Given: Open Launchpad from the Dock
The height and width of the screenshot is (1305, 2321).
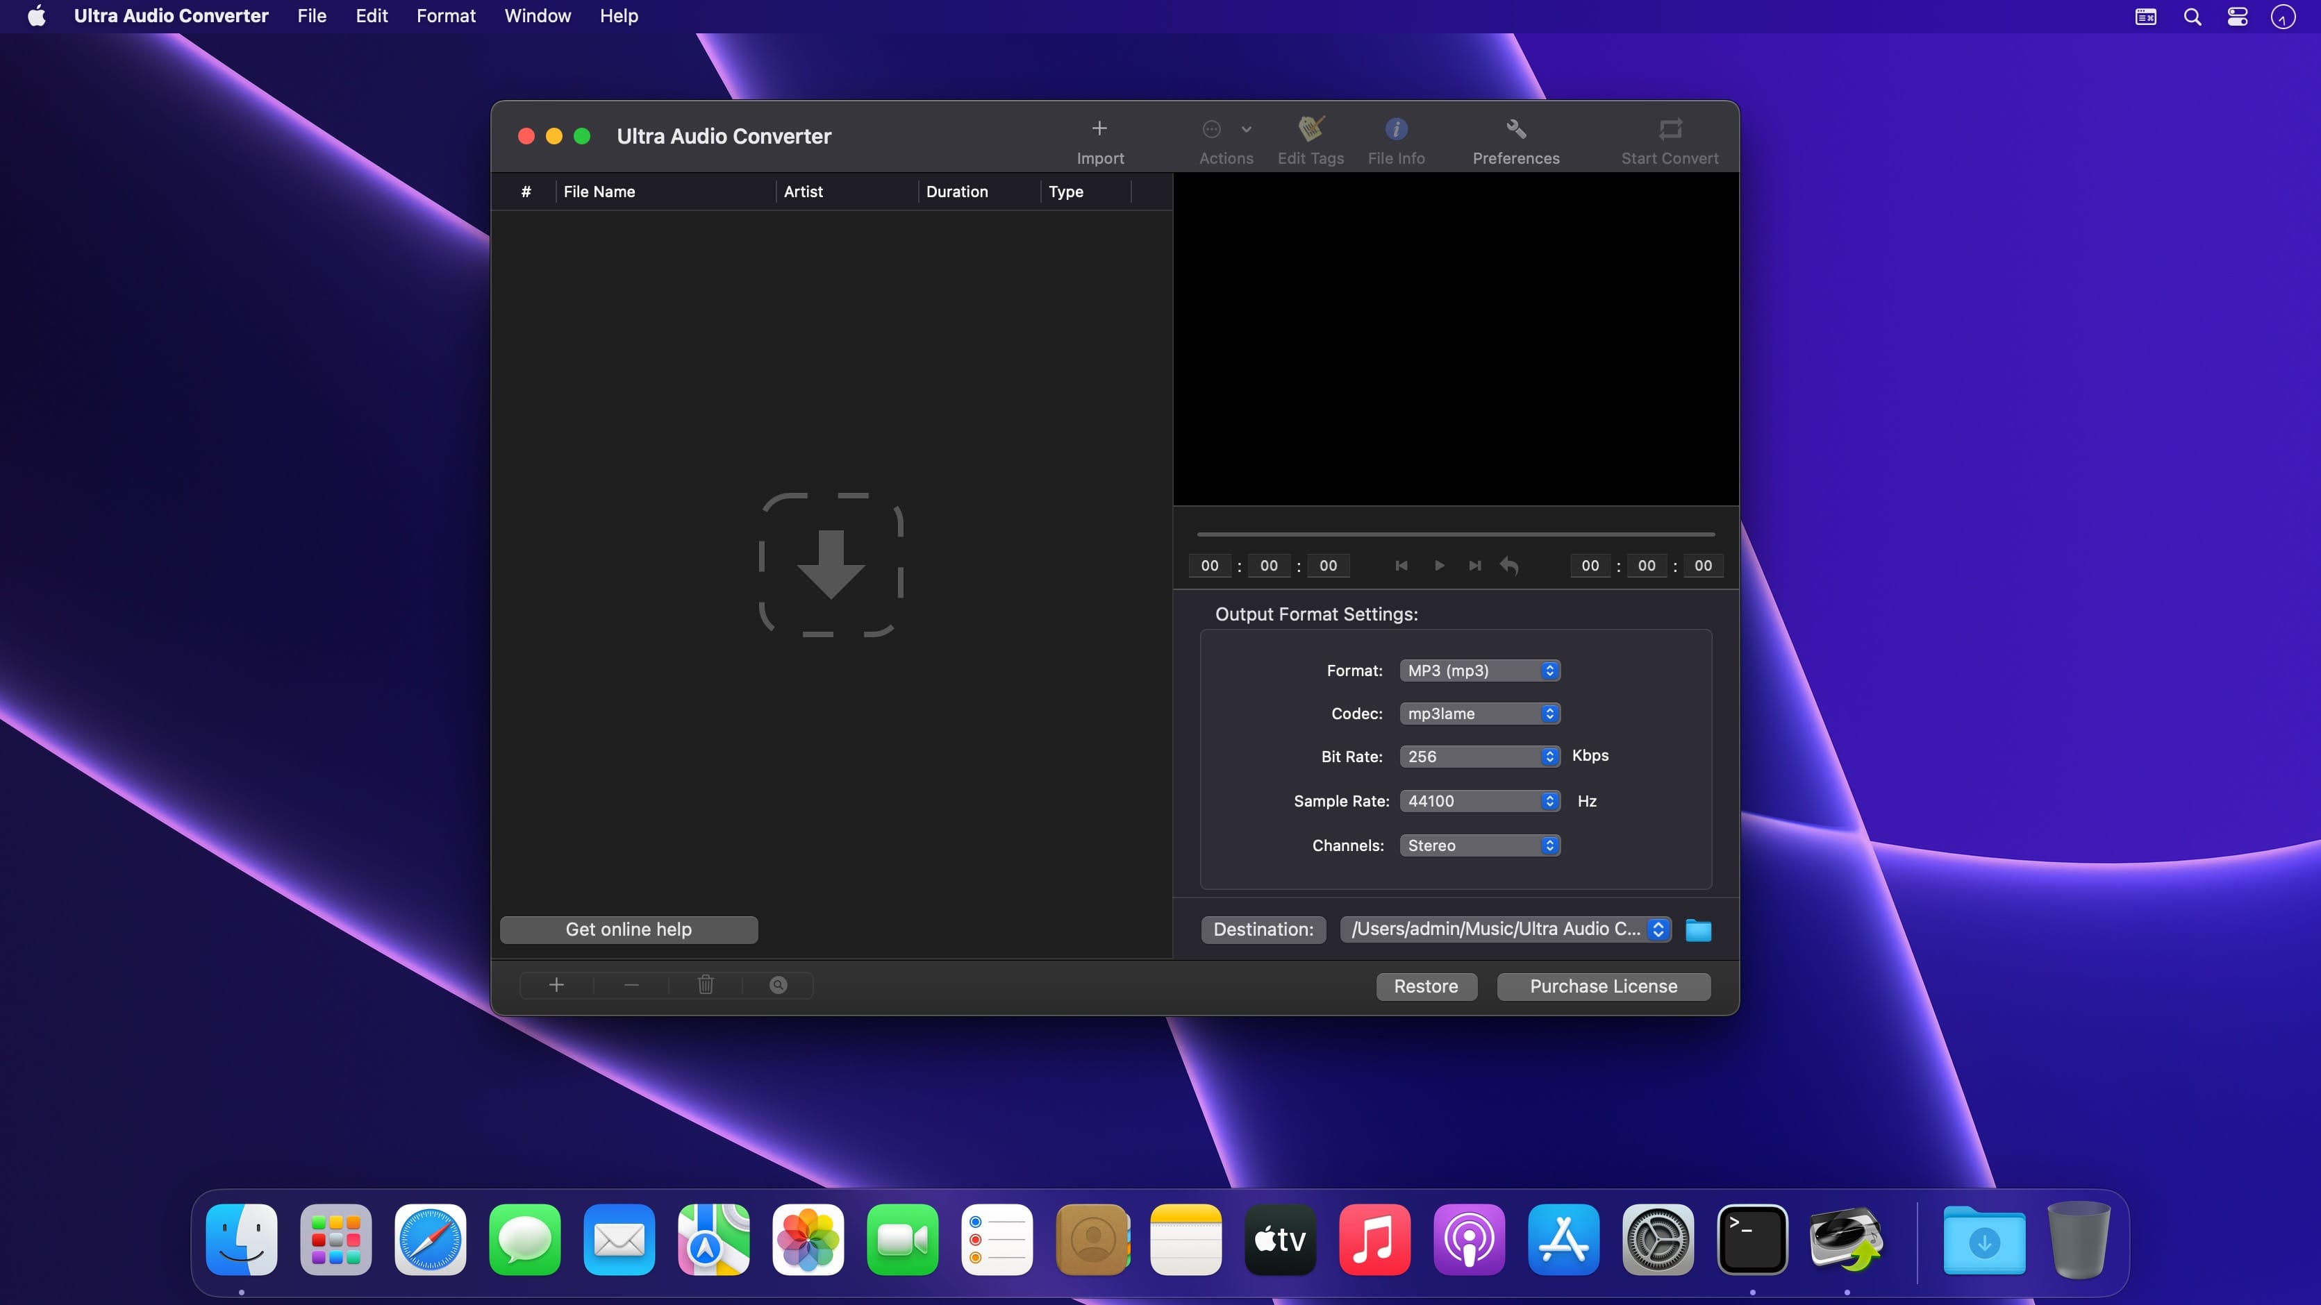Looking at the screenshot, I should (x=336, y=1239).
